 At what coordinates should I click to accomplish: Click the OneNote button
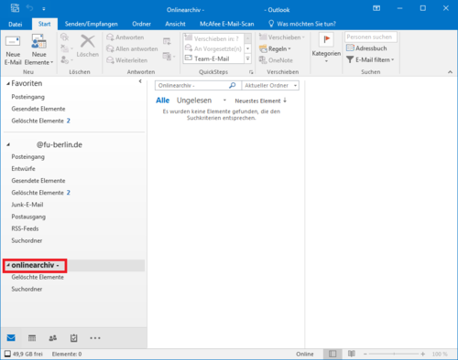276,60
